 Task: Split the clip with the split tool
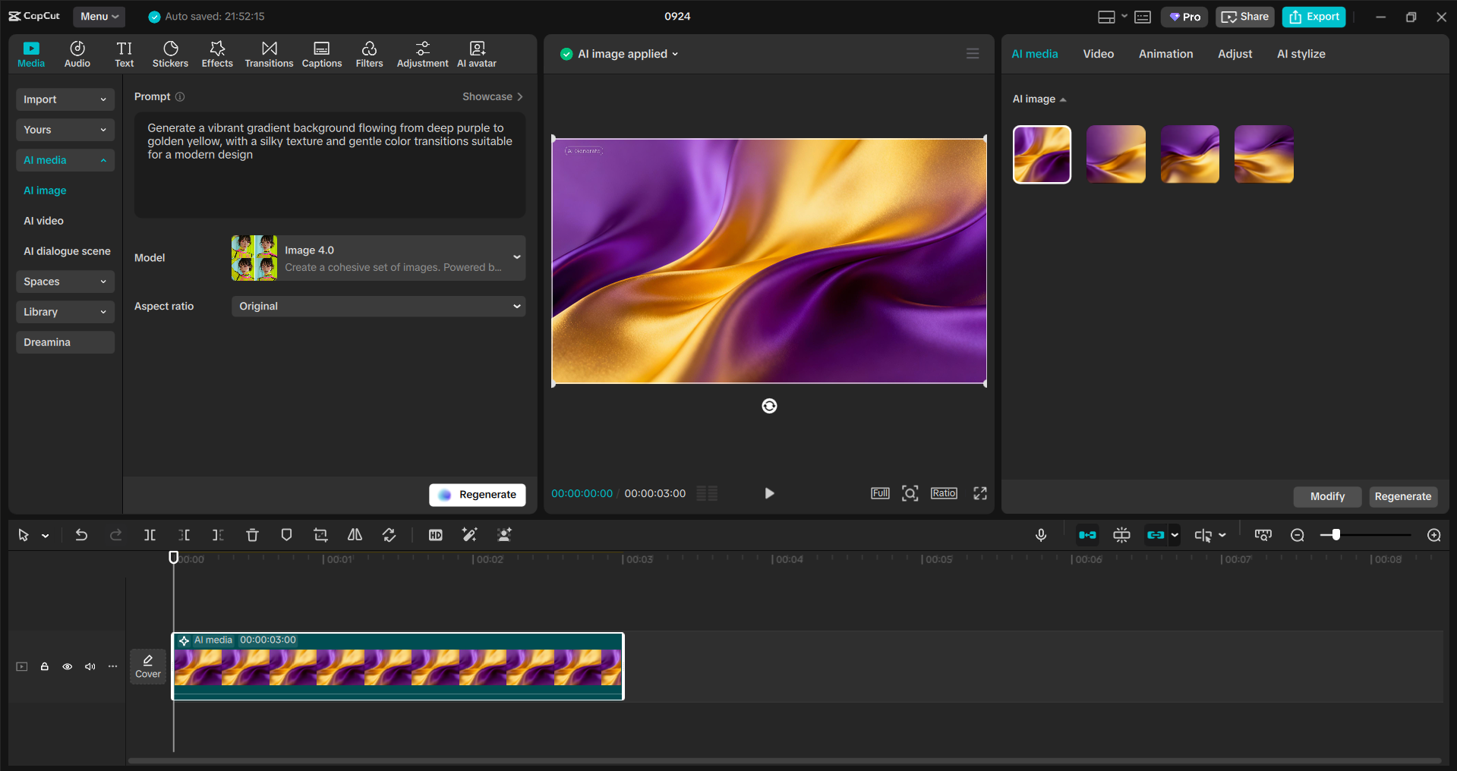pyautogui.click(x=150, y=534)
